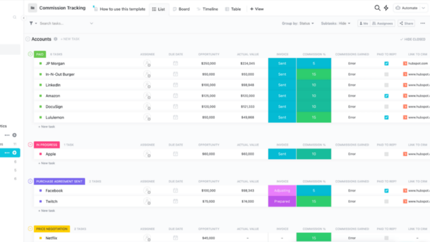Click the Automate button
Viewport: 430px width, 242px height.
(407, 8)
